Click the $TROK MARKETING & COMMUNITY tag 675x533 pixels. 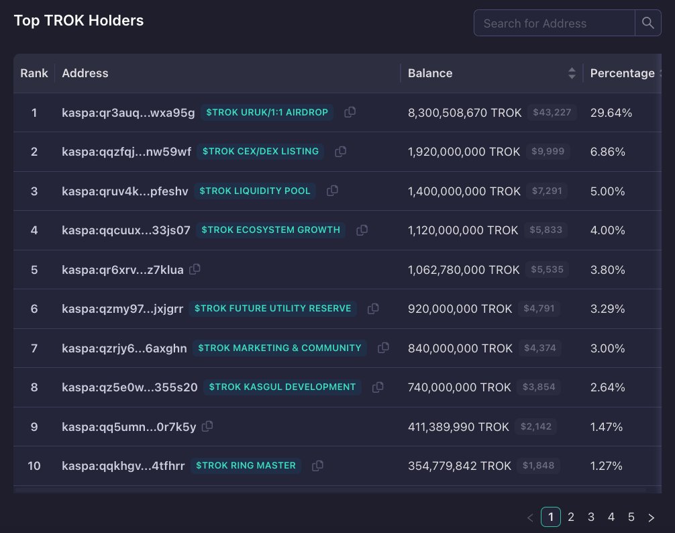coord(280,348)
